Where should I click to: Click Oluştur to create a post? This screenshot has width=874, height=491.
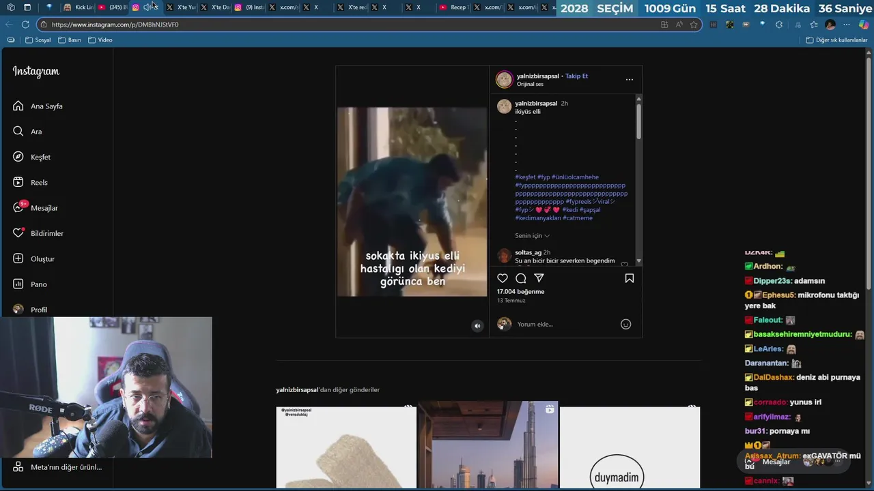click(x=33, y=259)
